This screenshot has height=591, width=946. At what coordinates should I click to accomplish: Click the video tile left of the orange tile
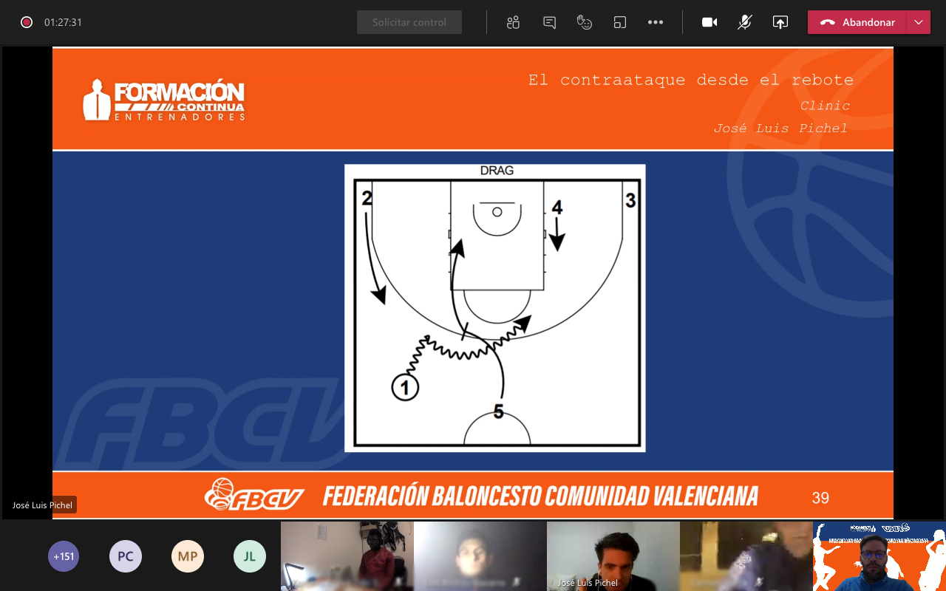pos(746,556)
